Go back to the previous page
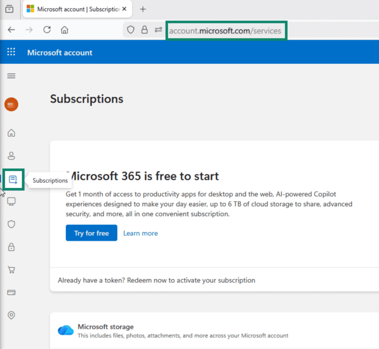Viewport: 379px width, 349px height. (x=11, y=30)
